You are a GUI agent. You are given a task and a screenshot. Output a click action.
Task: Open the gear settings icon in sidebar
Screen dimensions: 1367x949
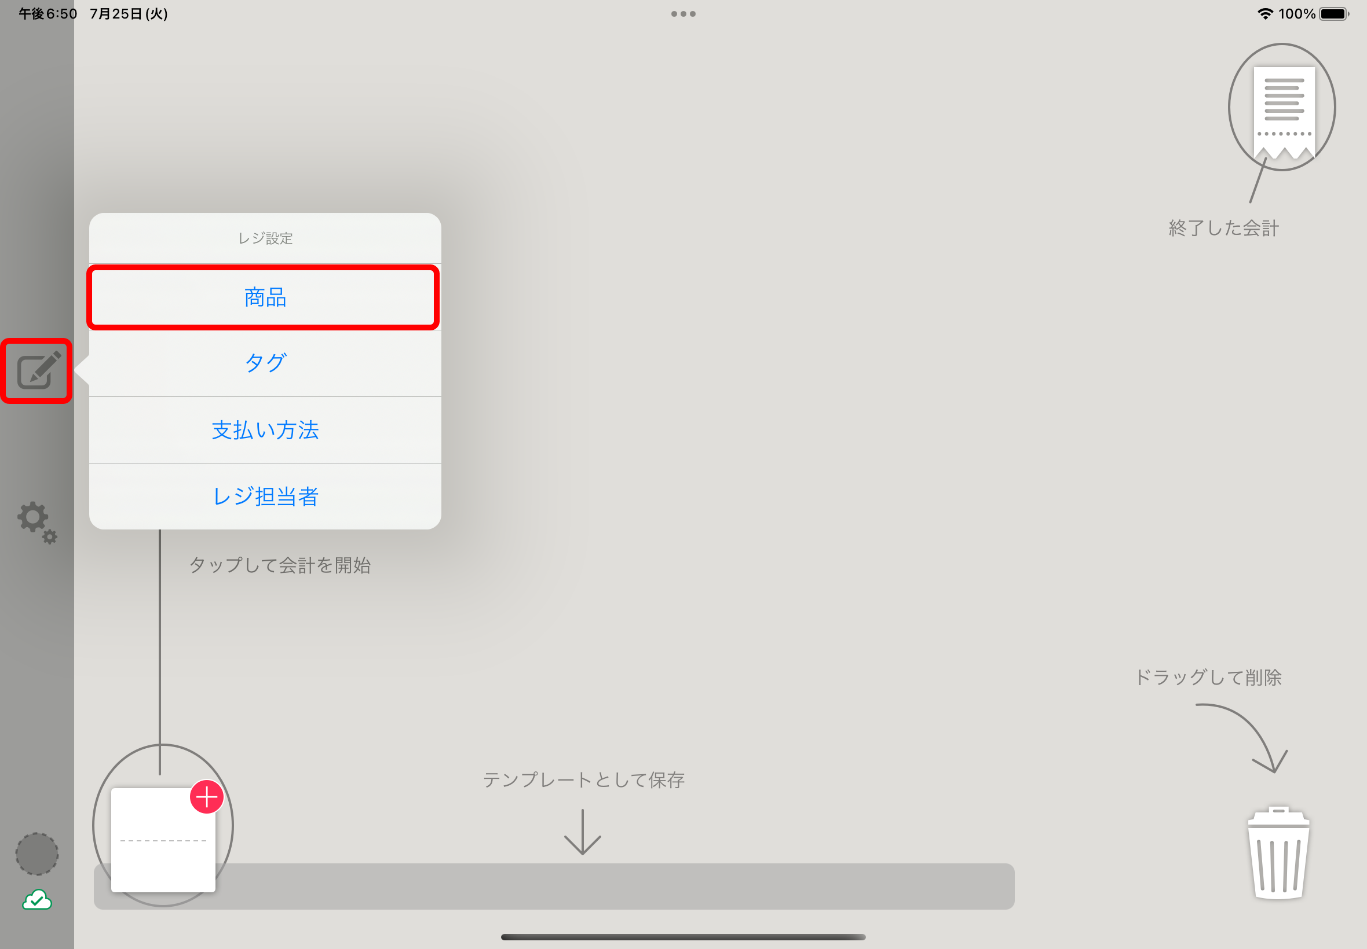[37, 523]
